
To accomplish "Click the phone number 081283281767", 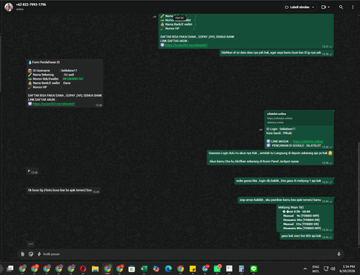I will pos(73,78).
